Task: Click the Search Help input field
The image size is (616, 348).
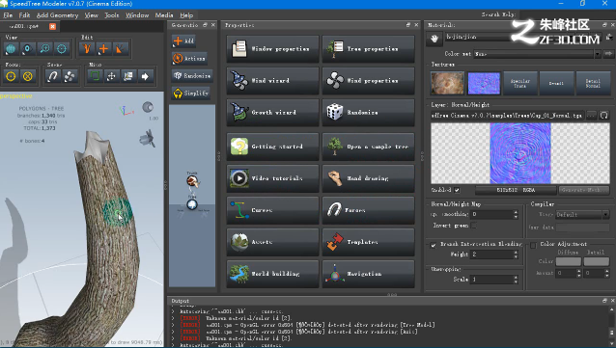Action: tap(567, 14)
